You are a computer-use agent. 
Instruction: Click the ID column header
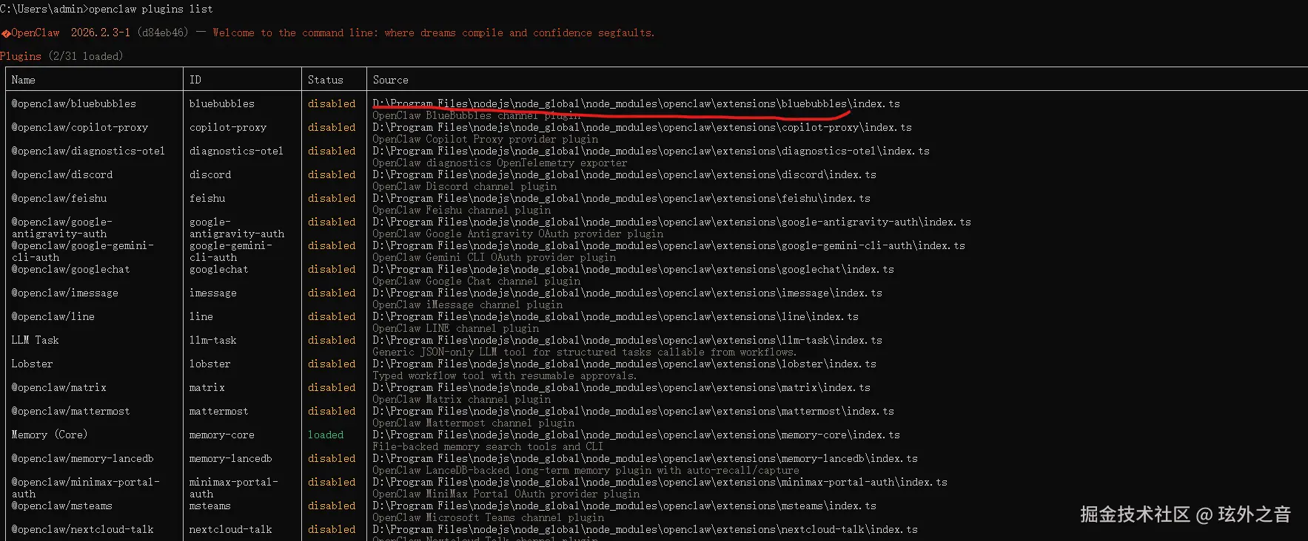point(195,80)
